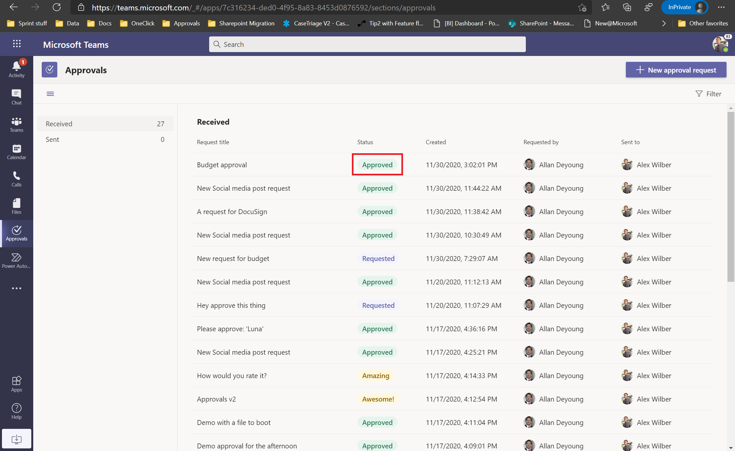Screen dimensions: 735x451
Task: Click the hamburger menu icon
Action: (50, 94)
